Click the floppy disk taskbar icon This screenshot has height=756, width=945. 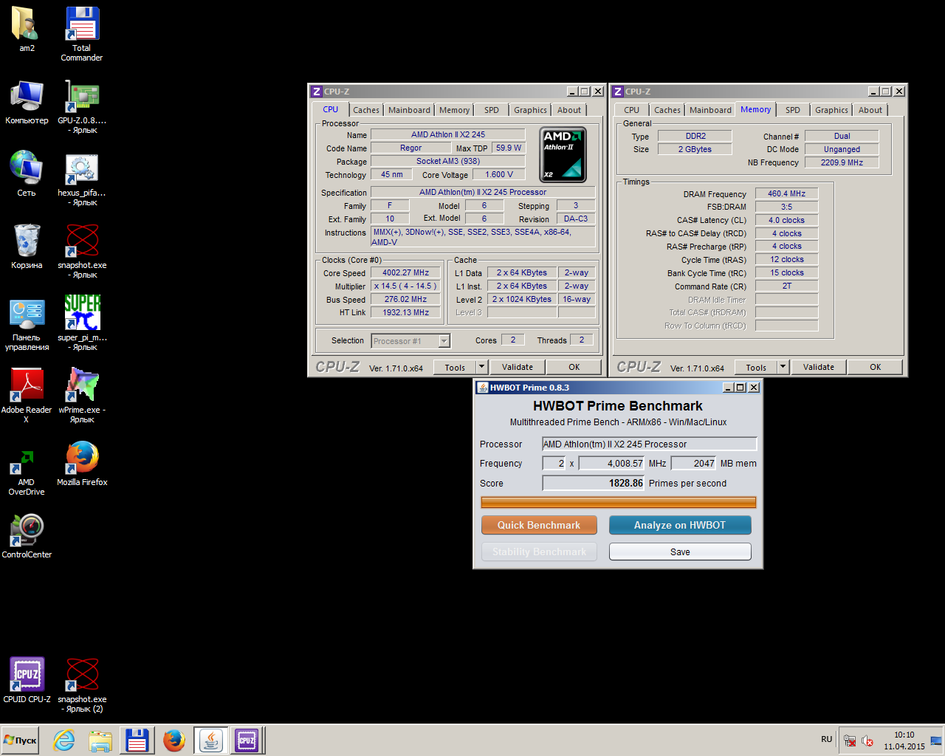click(137, 740)
